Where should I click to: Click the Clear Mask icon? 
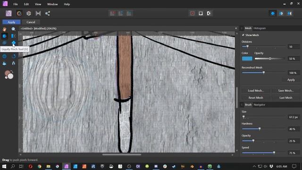(x=201, y=13)
